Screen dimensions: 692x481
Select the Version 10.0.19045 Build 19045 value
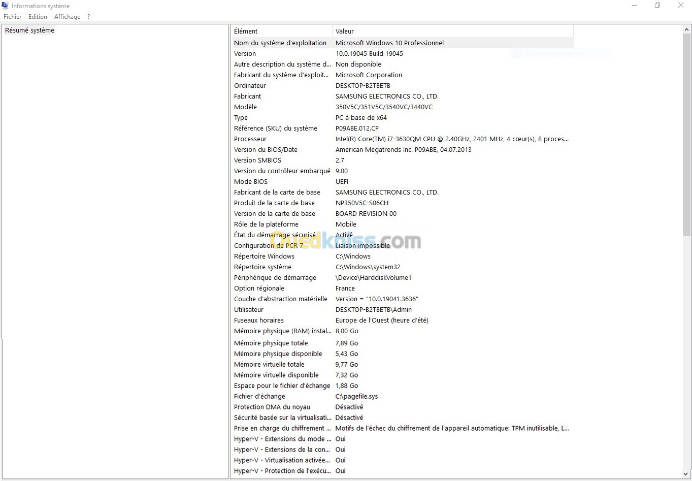(x=369, y=54)
